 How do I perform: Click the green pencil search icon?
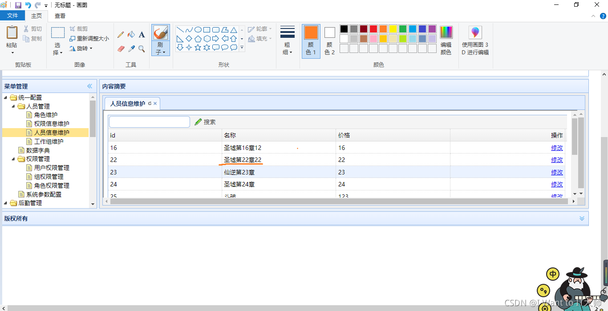pyautogui.click(x=198, y=122)
